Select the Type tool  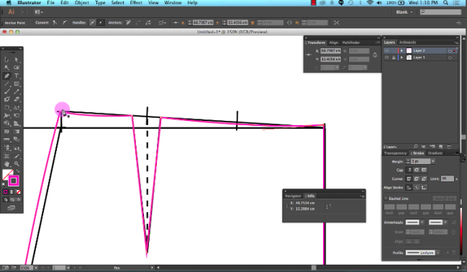click(x=17, y=76)
